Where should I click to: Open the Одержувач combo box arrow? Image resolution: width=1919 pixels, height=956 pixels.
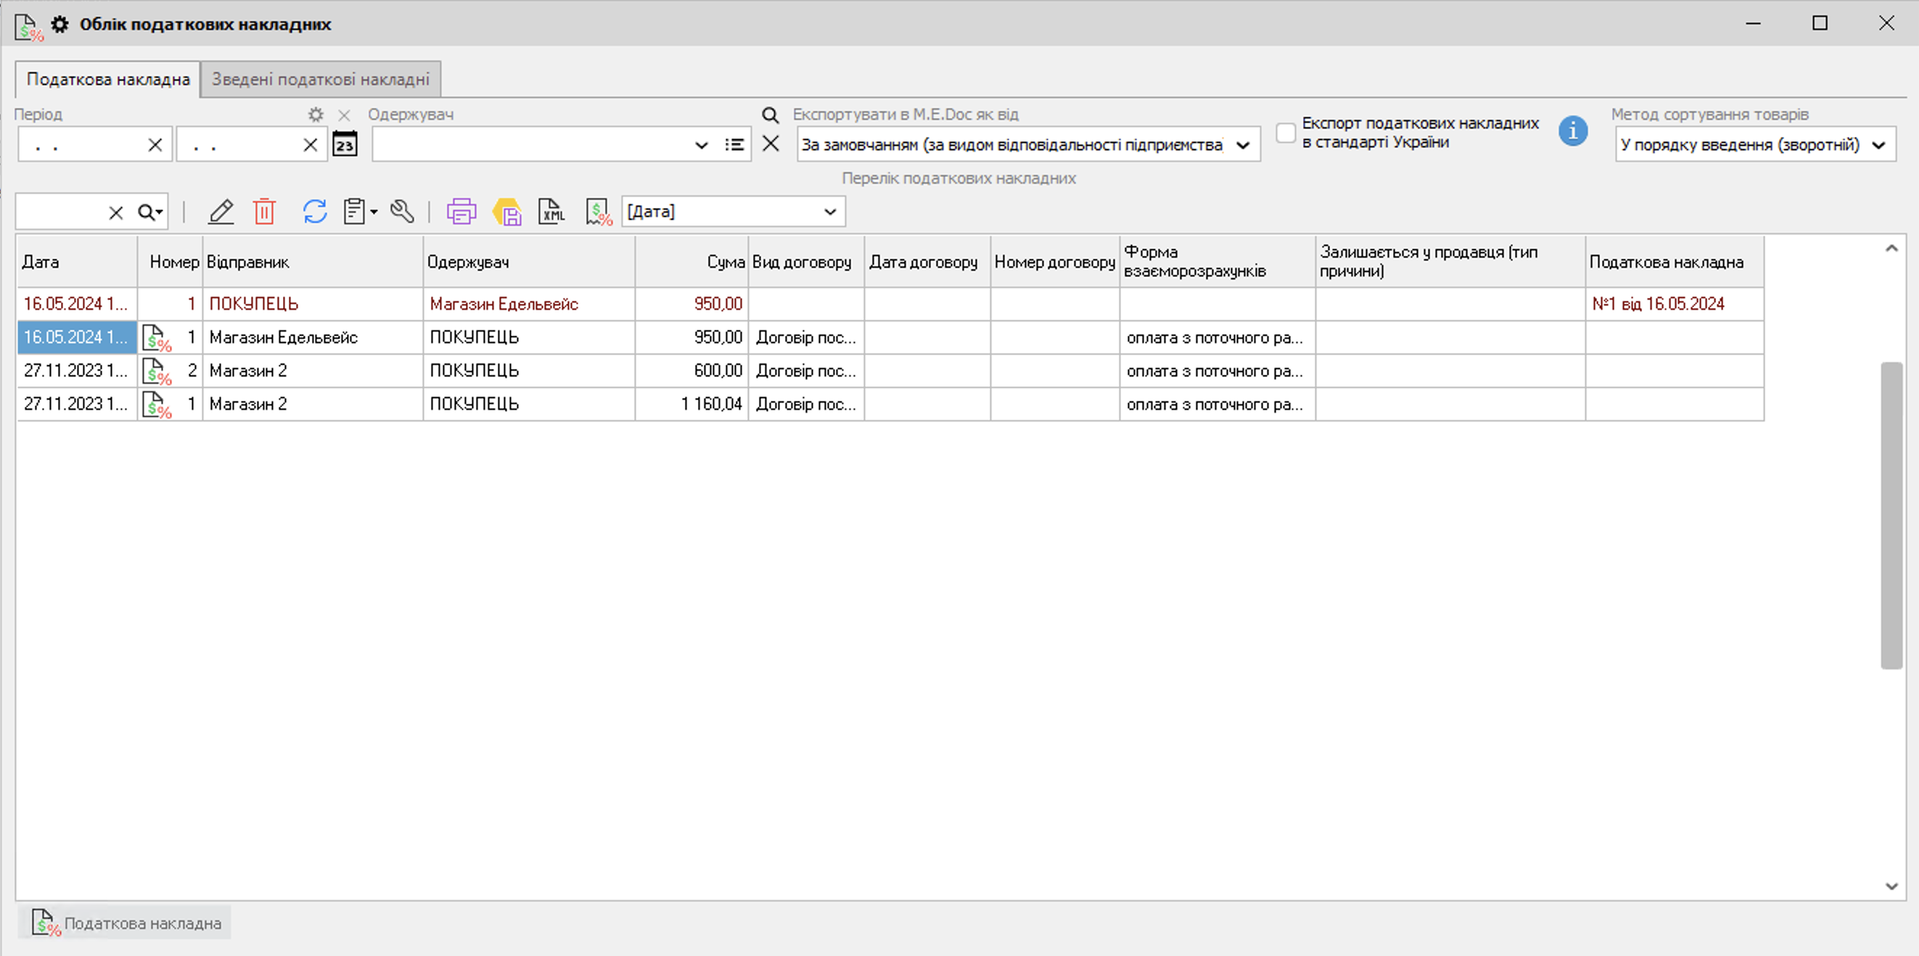coord(701,145)
